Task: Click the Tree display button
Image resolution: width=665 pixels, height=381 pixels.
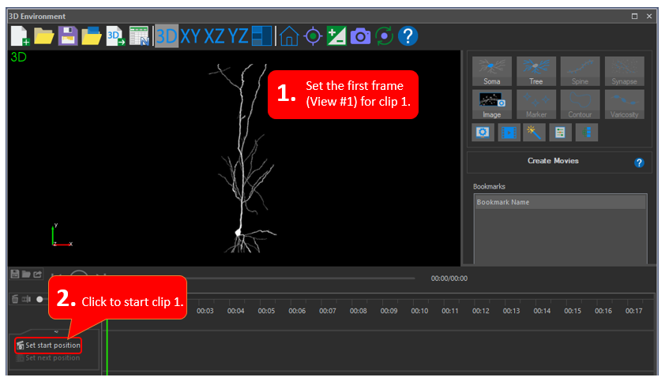Action: click(536, 72)
